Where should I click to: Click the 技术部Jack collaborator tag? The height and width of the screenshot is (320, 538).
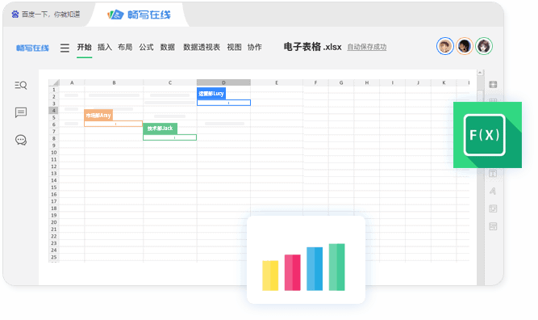(x=160, y=128)
